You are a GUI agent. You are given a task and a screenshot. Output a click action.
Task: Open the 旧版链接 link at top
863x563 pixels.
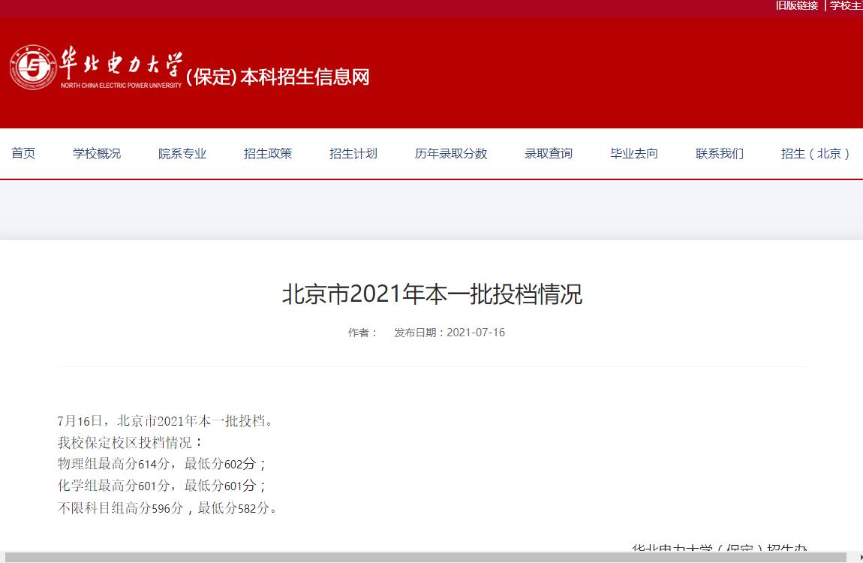pyautogui.click(x=796, y=5)
